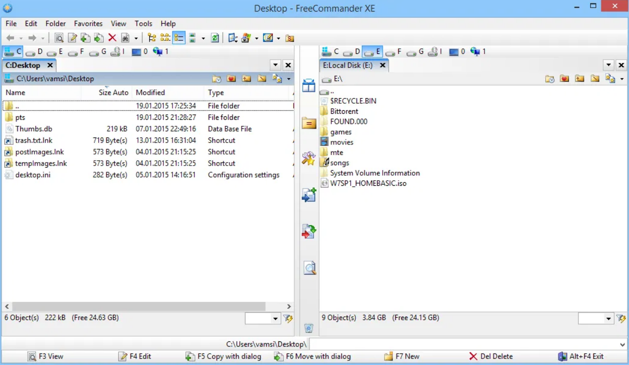Click the Copy toolbar icon

[x=86, y=38]
